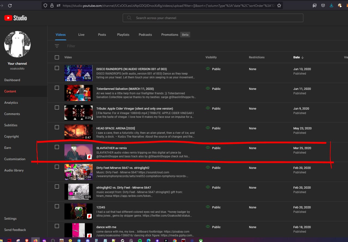Sort by the Date column arrow
348x242 pixels.
pyautogui.click(x=302, y=57)
